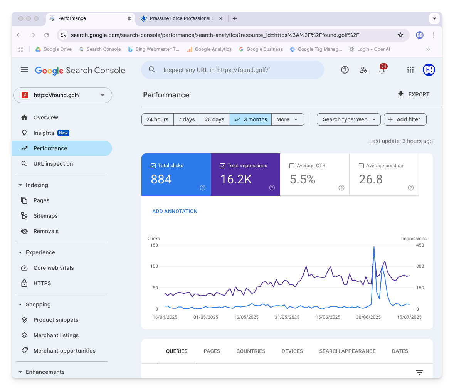Expand the More date range dropdown
This screenshot has height=390, width=454.
pos(288,119)
